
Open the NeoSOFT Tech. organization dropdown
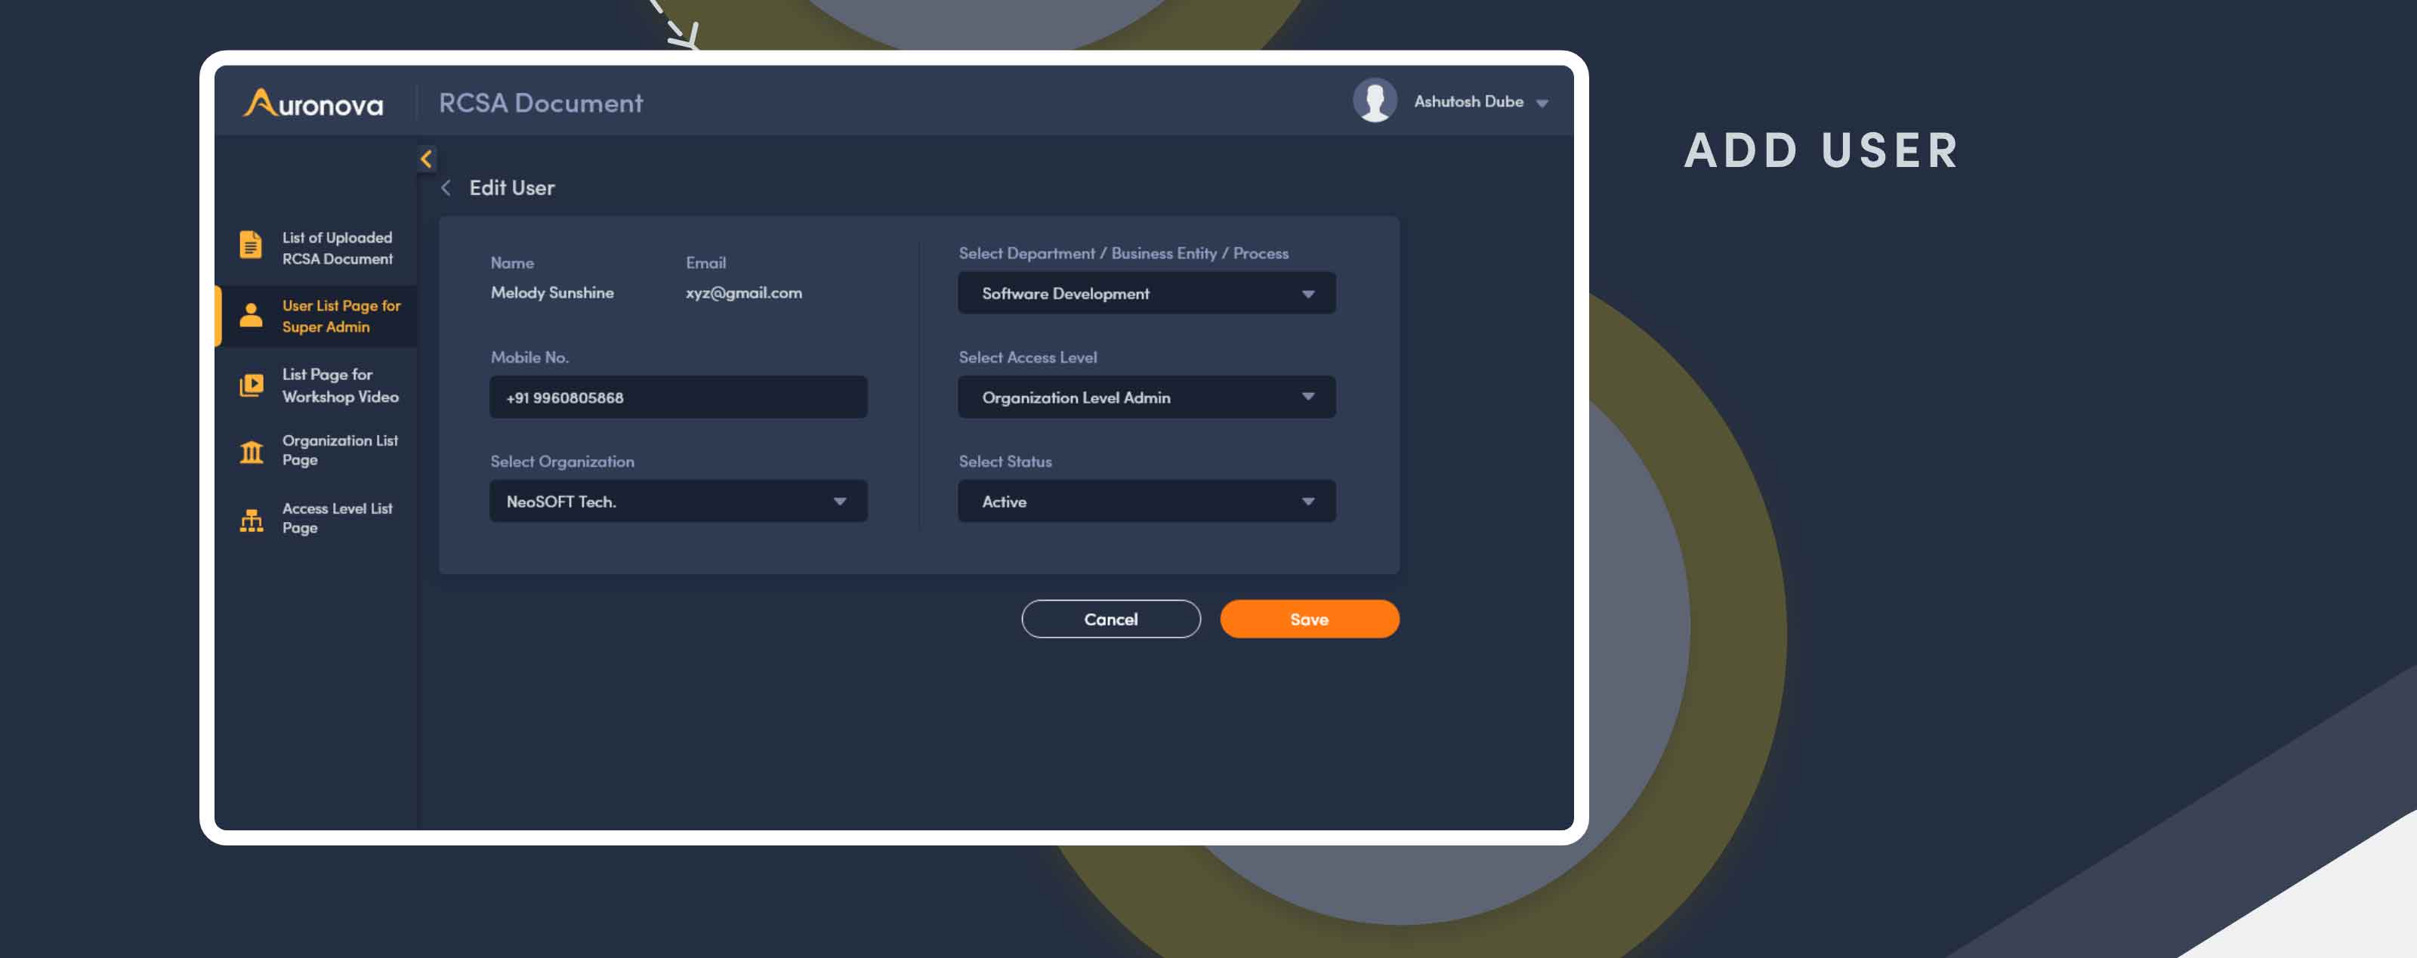(x=678, y=501)
